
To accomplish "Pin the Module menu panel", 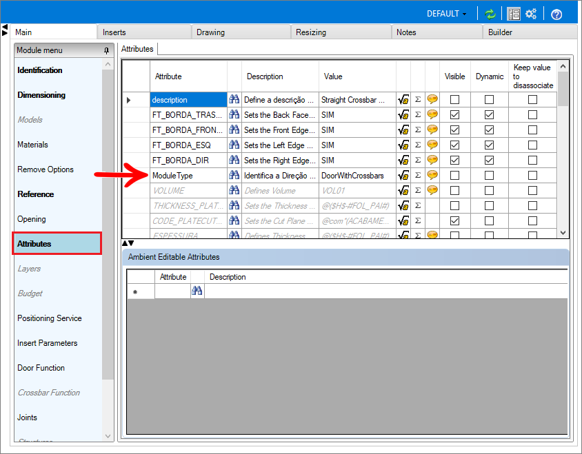I will click(106, 51).
